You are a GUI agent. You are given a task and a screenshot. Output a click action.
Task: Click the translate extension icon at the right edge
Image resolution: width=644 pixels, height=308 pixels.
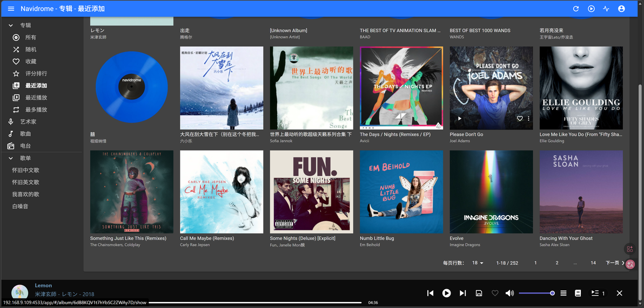[x=630, y=264]
